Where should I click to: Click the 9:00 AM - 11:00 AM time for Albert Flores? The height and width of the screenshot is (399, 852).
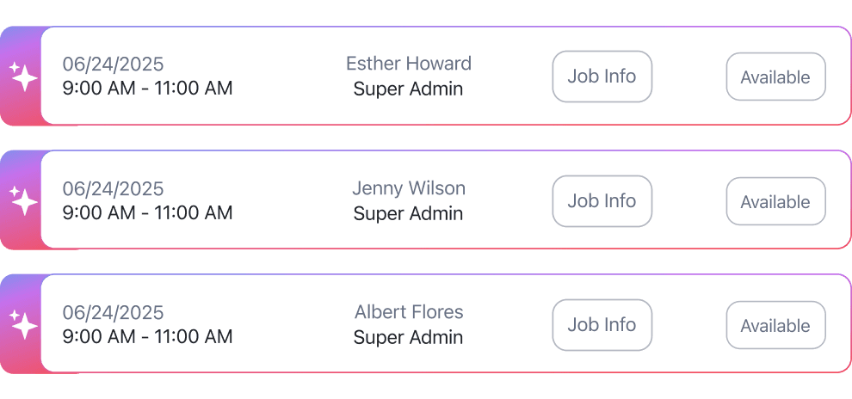tap(147, 337)
